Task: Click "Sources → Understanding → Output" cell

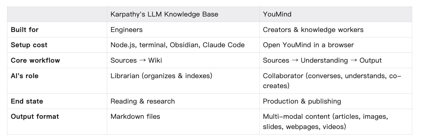Action: (x=322, y=60)
